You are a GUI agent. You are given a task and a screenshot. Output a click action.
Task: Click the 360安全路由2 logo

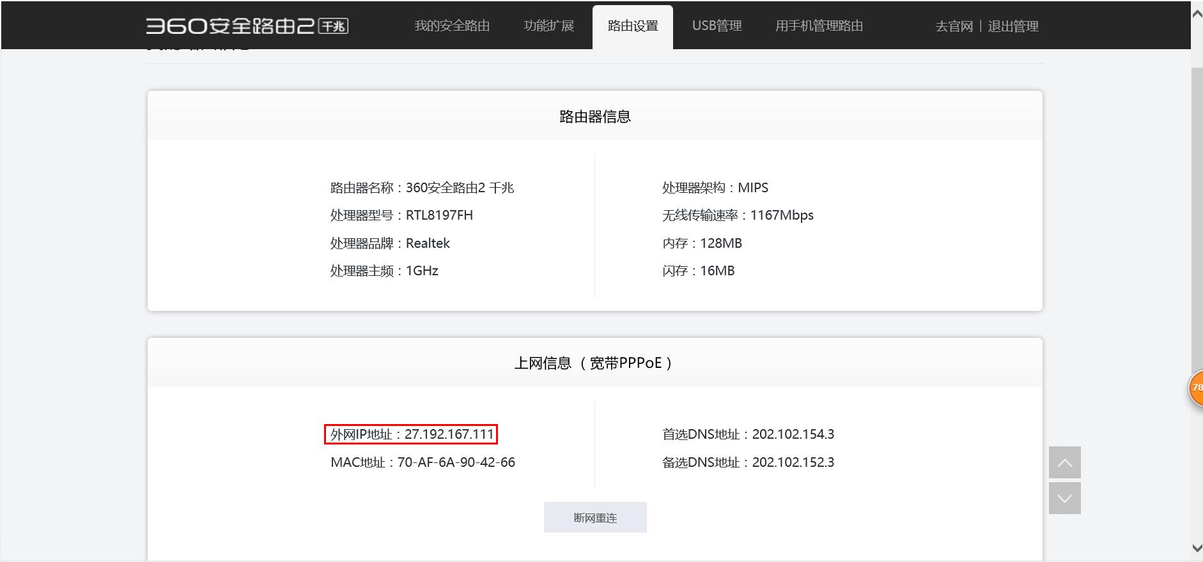pos(247,26)
